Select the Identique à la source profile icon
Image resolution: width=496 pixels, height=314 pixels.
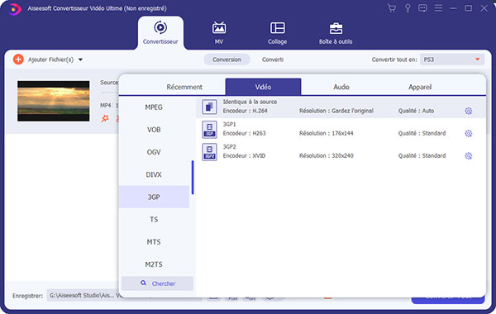pyautogui.click(x=209, y=107)
